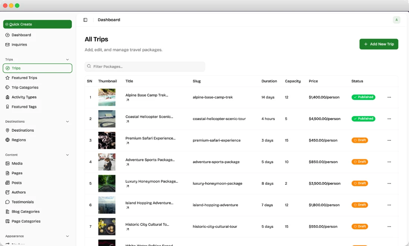Click Adventure Sports Package thumbnail

pos(107,162)
